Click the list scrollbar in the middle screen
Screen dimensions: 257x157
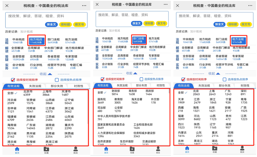[x=169, y=91]
